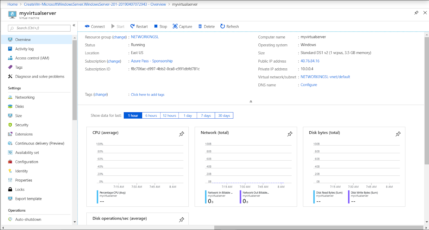Pin the CPU (average) chart
Image resolution: width=429 pixels, height=230 pixels.
182,134
